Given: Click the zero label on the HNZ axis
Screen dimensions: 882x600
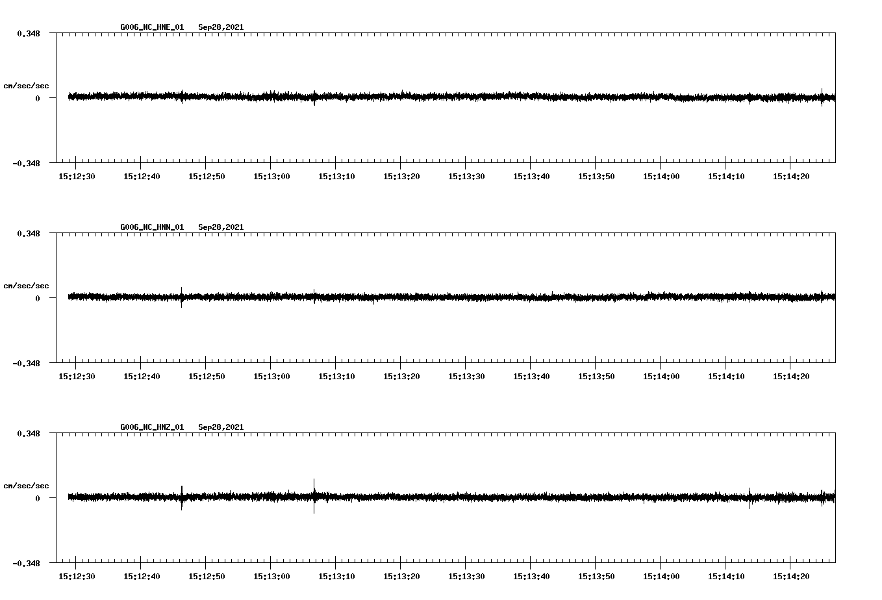Looking at the screenshot, I should [38, 498].
